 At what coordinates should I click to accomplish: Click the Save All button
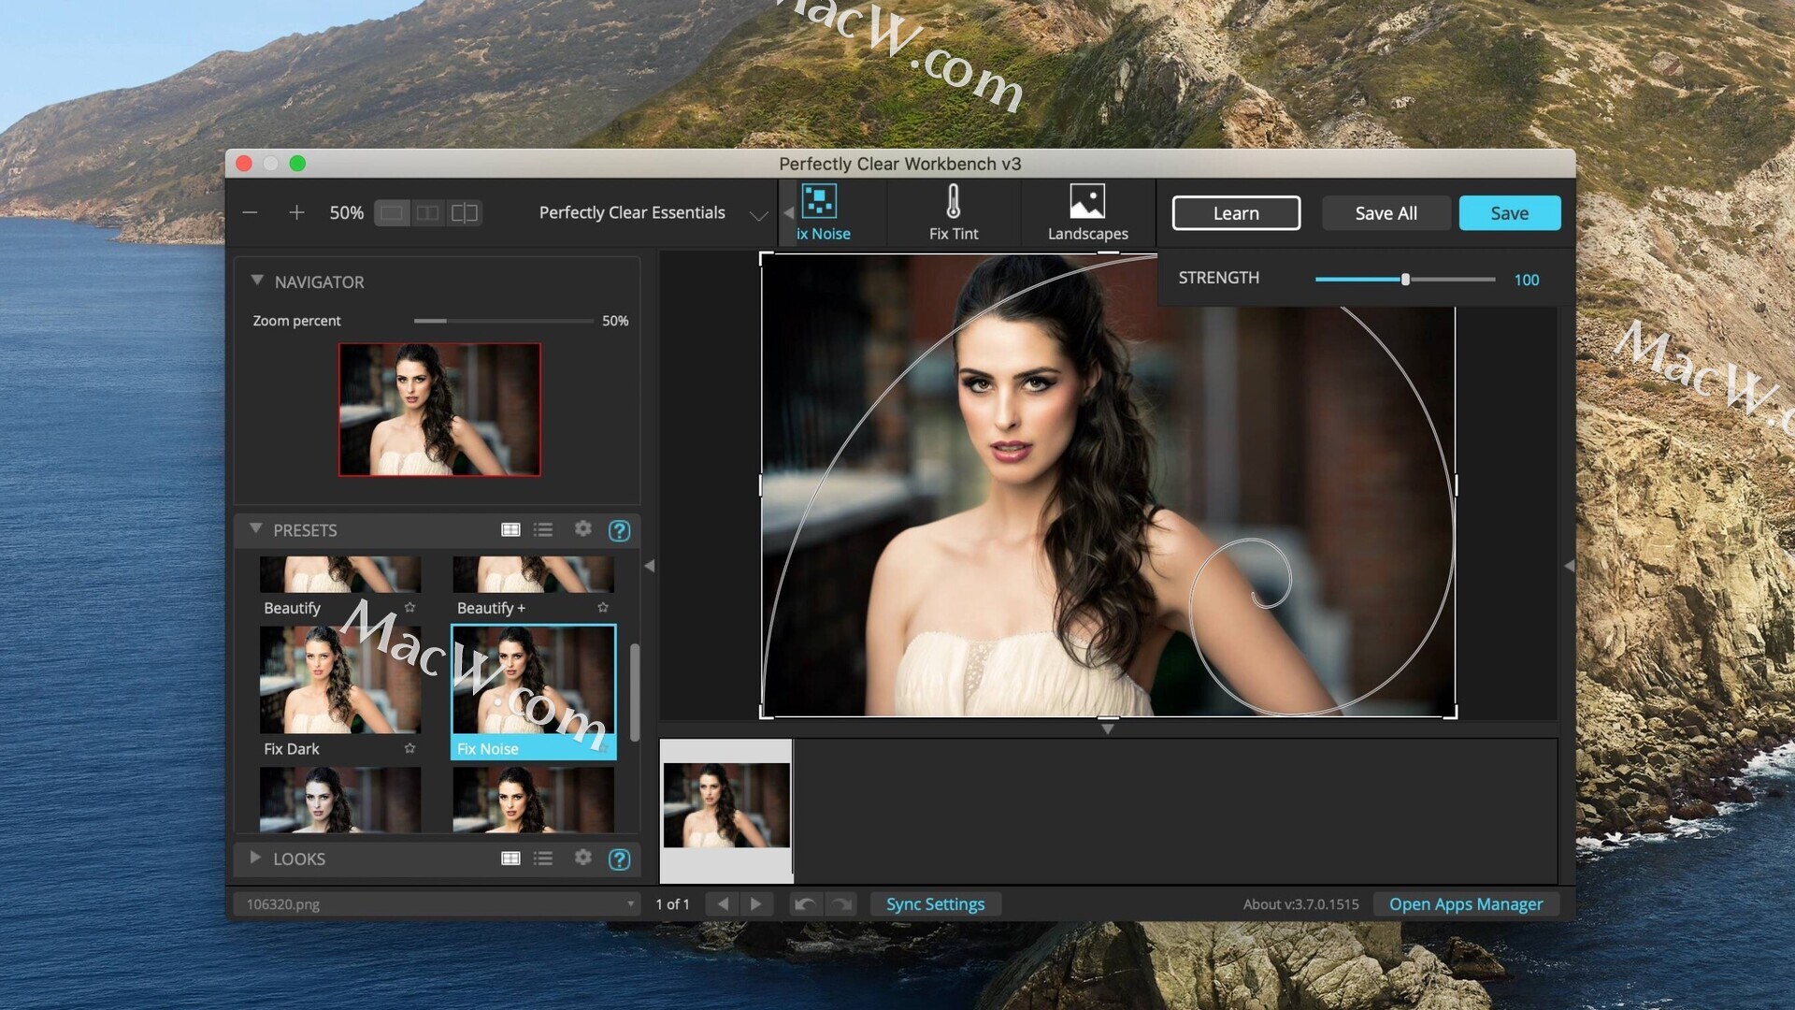coord(1386,213)
